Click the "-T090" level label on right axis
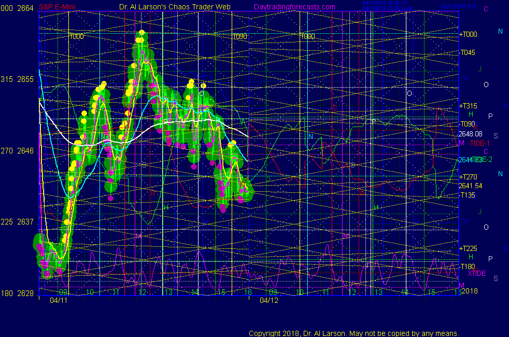Screen dimensions: 509x337 [468, 124]
